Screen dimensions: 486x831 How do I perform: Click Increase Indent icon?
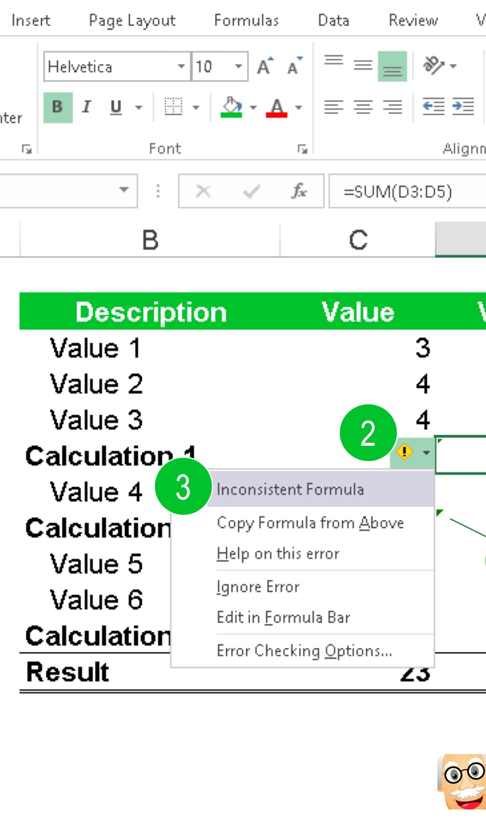point(463,107)
